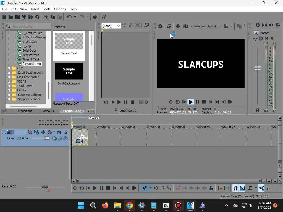Toggle Lock Envelopes to Events button
Screen dimensions: 283x212
(261, 188)
